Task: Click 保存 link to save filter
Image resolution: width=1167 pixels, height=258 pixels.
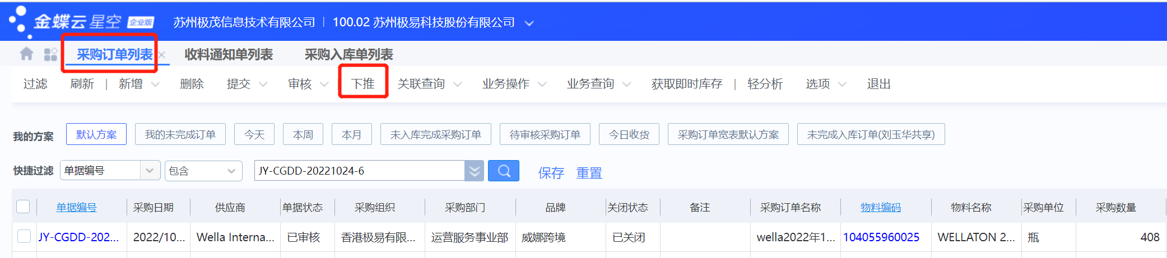Action: click(x=551, y=173)
